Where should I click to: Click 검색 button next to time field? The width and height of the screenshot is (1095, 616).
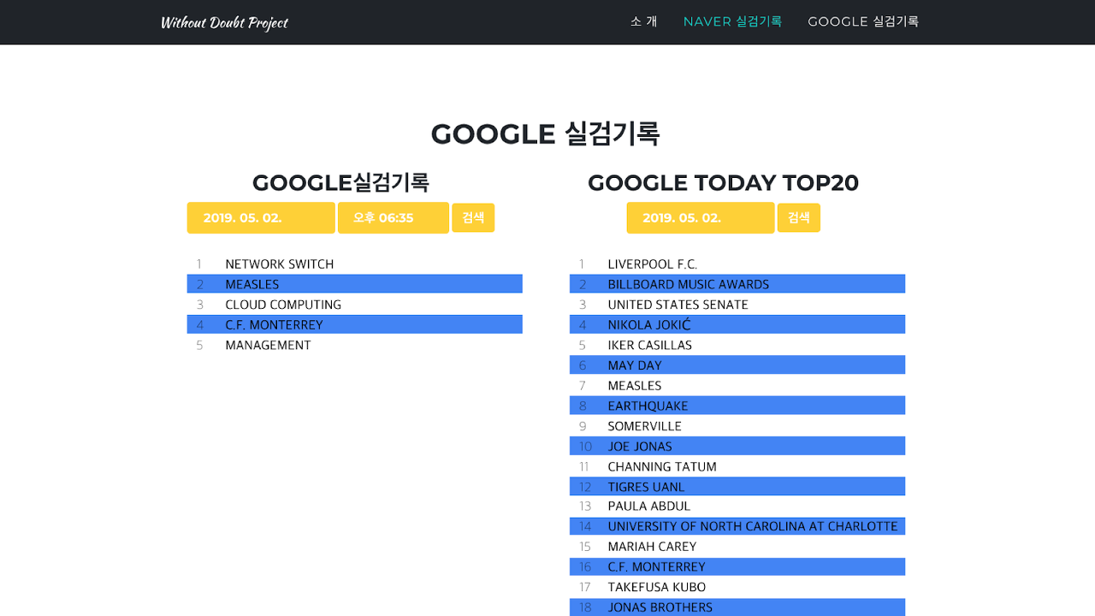coord(473,218)
